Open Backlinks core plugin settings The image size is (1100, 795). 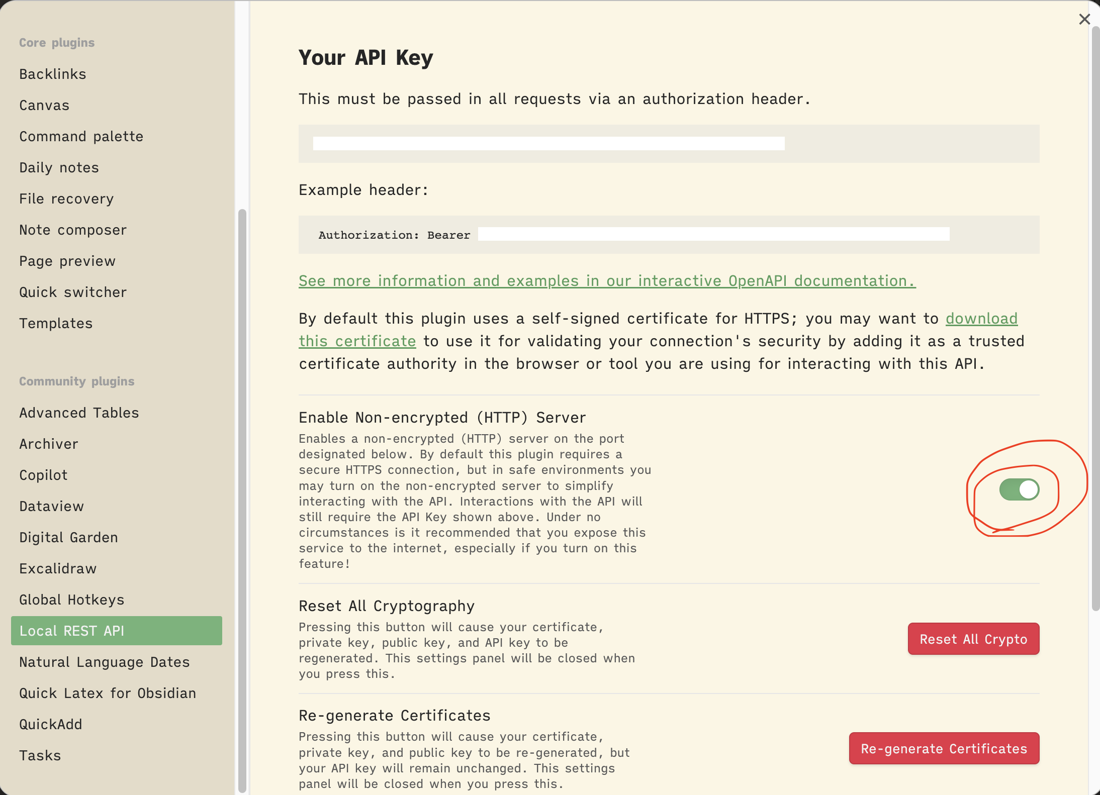[x=53, y=74]
